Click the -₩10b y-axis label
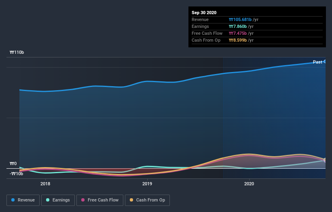 click(16, 174)
